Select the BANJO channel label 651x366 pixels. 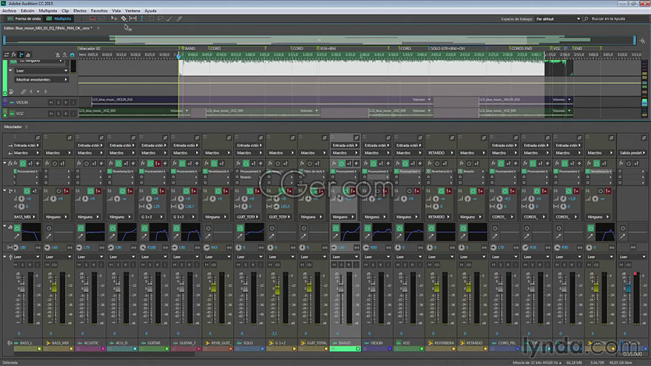tap(345, 343)
